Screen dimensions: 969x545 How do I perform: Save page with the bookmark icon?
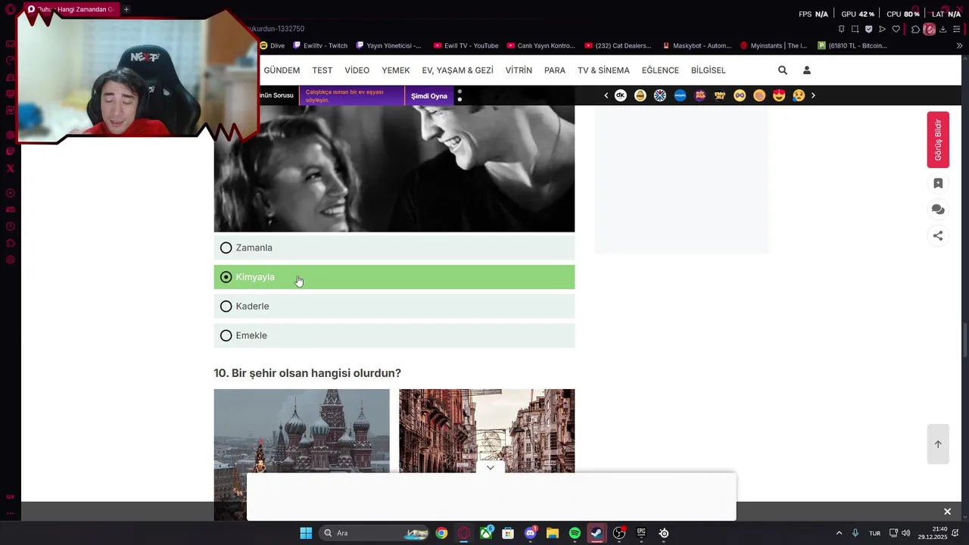point(938,183)
